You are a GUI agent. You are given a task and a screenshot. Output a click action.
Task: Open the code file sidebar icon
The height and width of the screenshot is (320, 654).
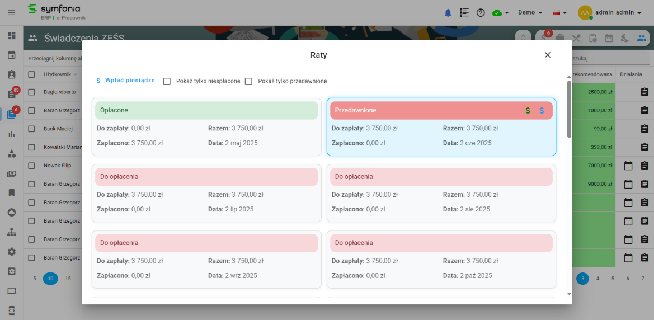point(12,310)
